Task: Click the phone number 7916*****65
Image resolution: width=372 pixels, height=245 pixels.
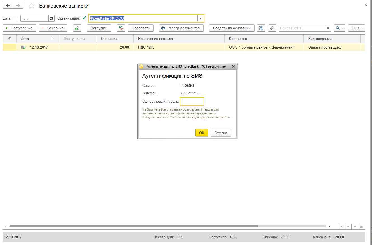Action: (190, 93)
